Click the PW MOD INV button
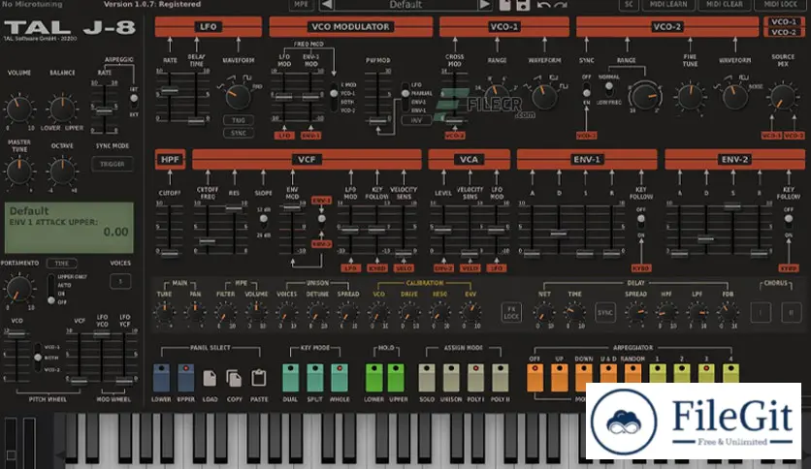This screenshot has width=811, height=469. (x=416, y=120)
